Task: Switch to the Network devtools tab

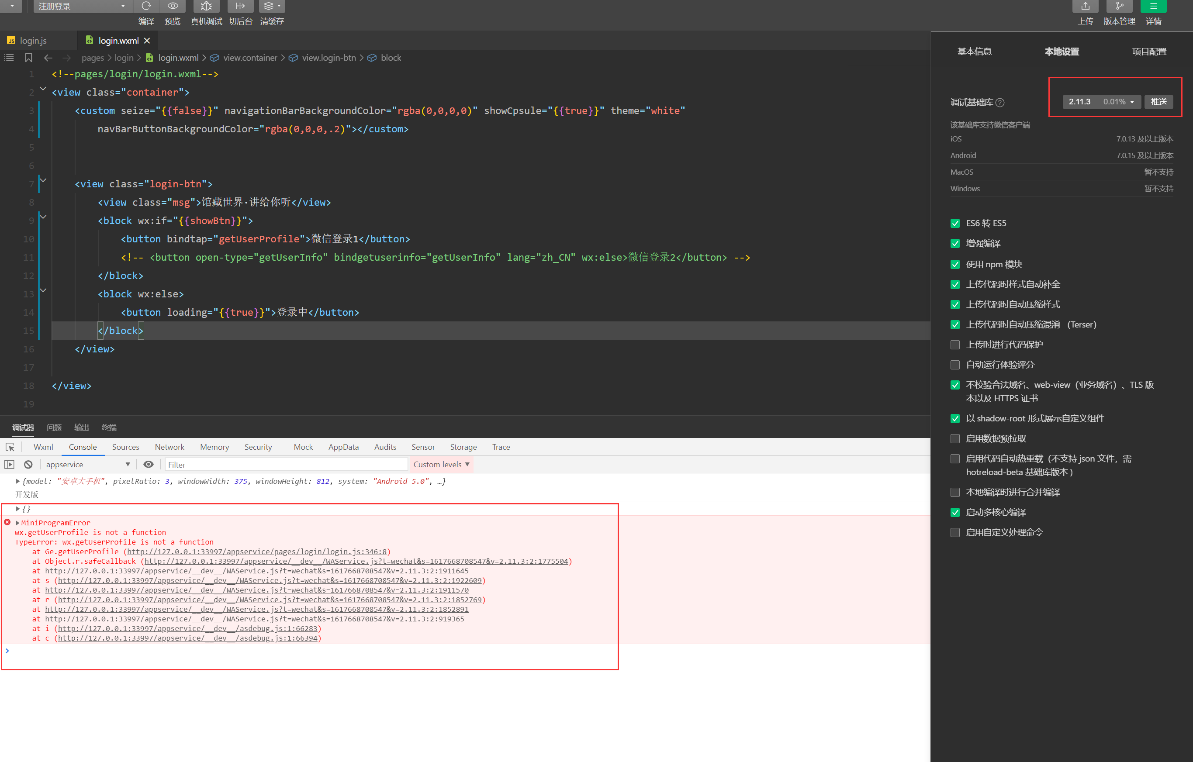Action: (x=169, y=447)
